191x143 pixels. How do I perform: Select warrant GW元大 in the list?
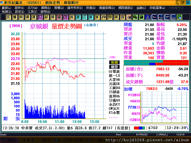point(114,108)
